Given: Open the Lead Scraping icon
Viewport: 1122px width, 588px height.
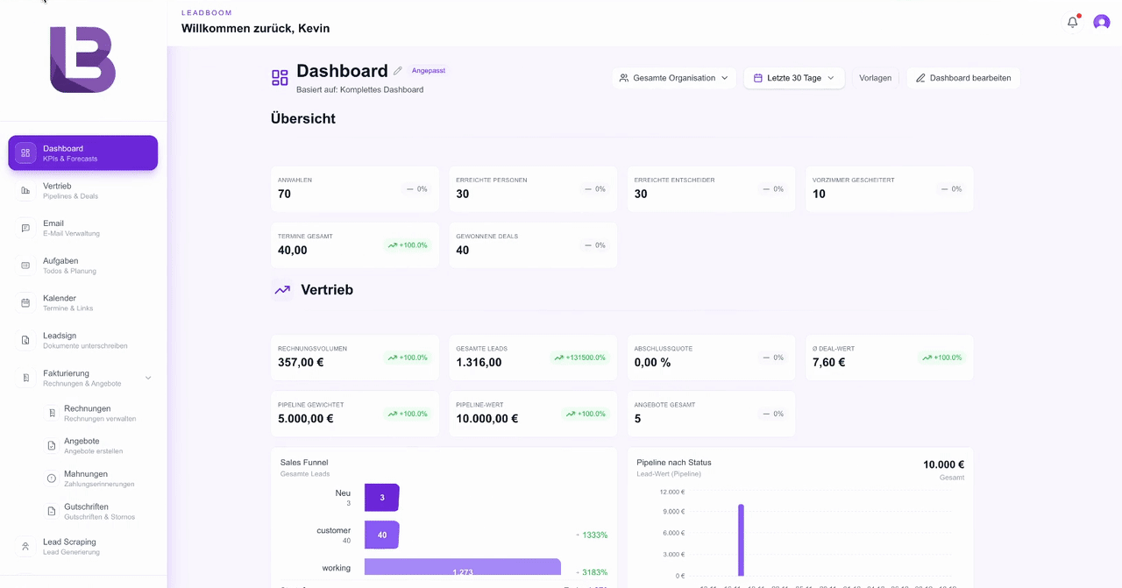Looking at the screenshot, I should pyautogui.click(x=26, y=546).
